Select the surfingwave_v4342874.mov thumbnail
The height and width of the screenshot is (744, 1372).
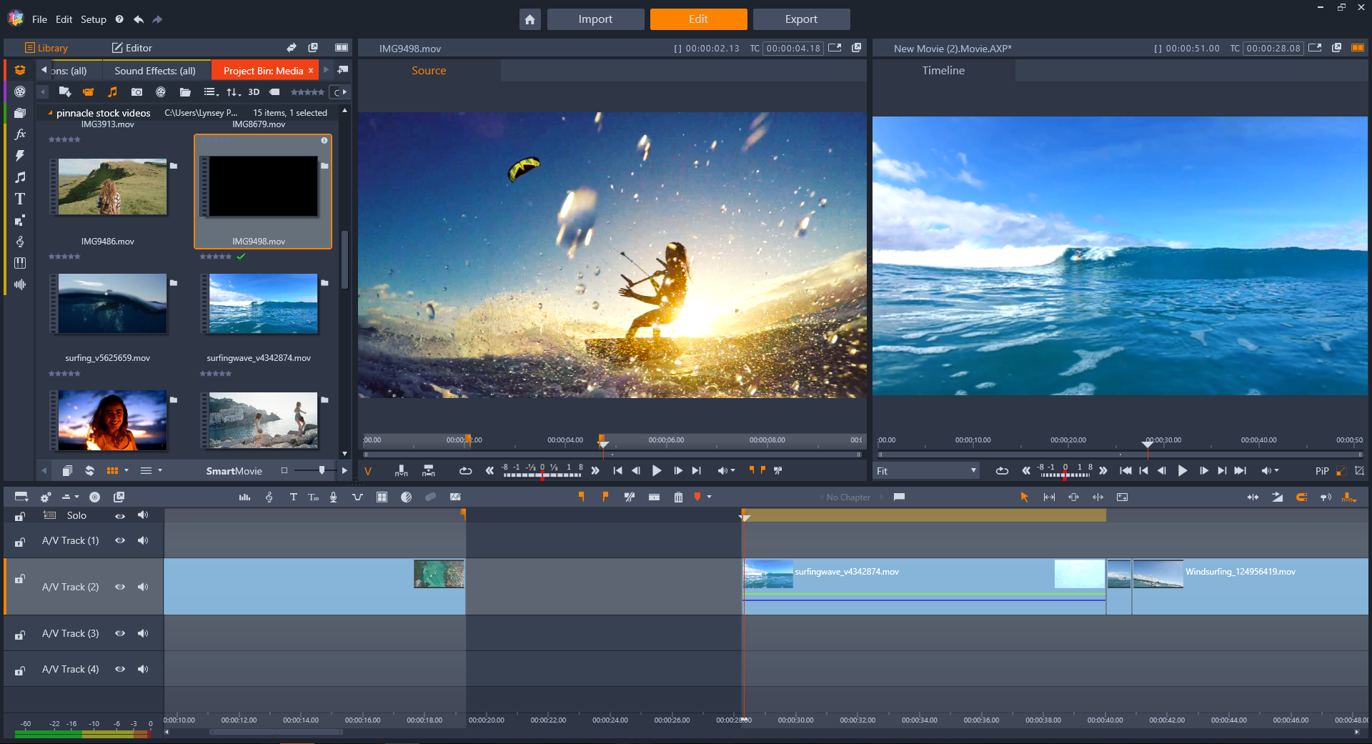[x=263, y=304]
